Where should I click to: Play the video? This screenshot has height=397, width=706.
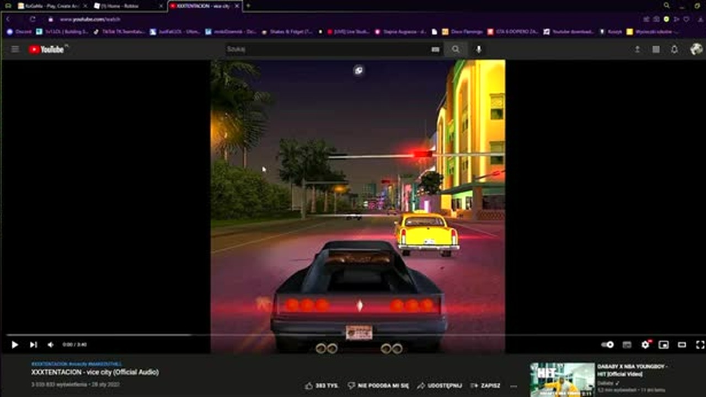[15, 345]
